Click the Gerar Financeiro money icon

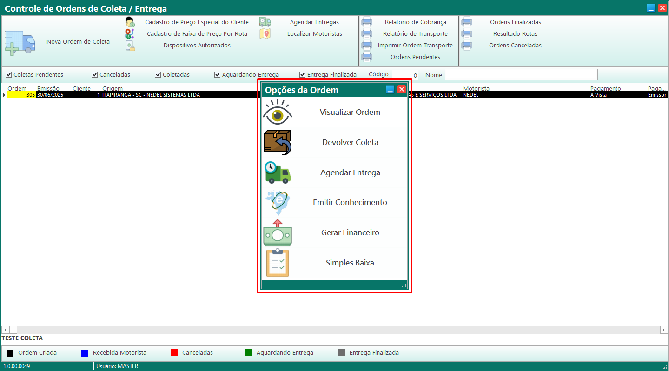tap(278, 232)
